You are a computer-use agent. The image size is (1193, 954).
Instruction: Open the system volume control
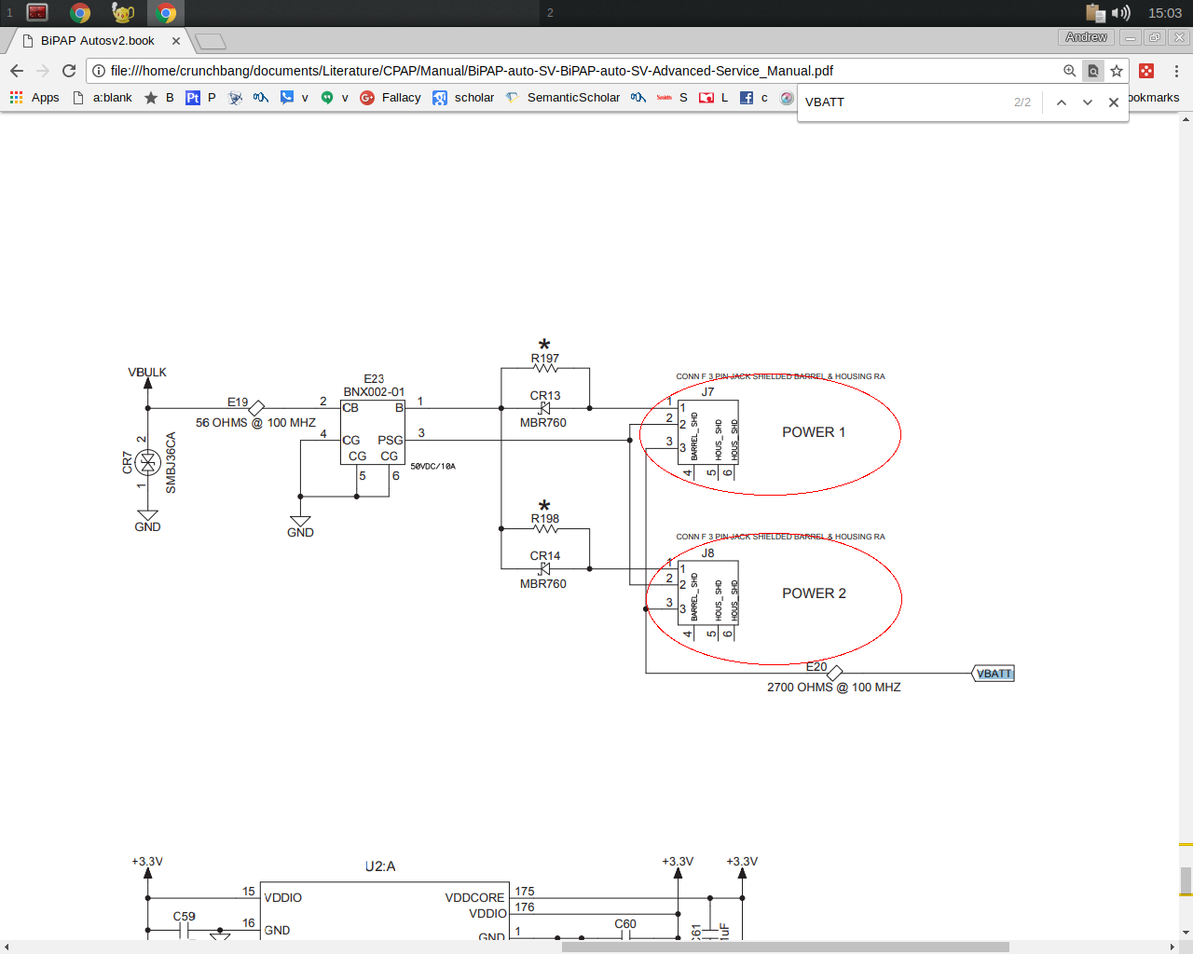point(1121,13)
